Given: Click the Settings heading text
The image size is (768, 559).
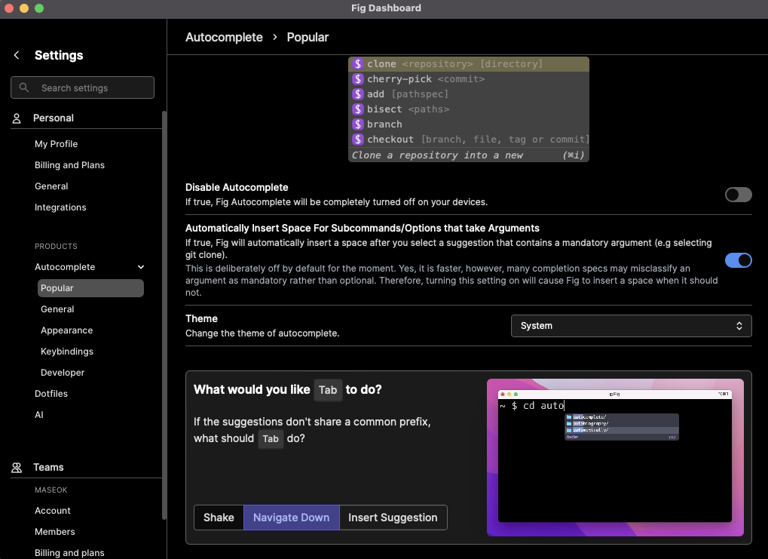Looking at the screenshot, I should click(x=59, y=55).
